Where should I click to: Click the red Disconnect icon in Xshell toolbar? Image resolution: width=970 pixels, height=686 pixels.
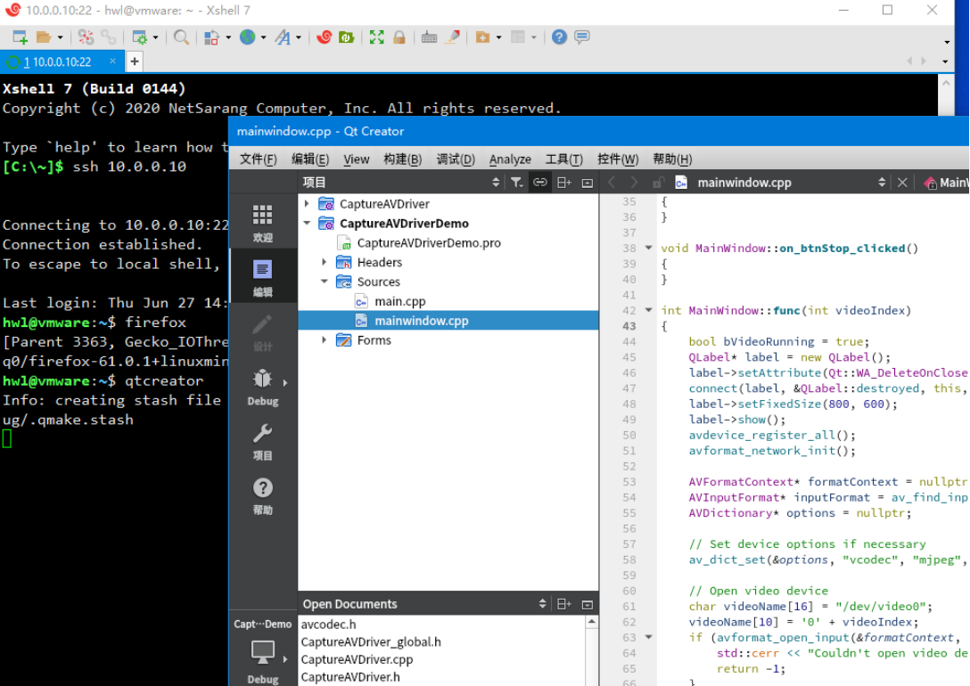click(86, 37)
